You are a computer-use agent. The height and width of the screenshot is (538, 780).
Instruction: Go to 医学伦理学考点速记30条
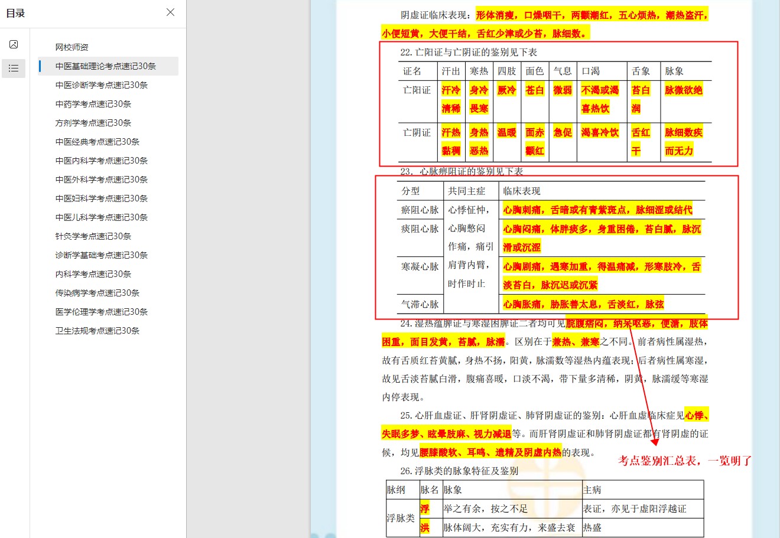point(101,312)
